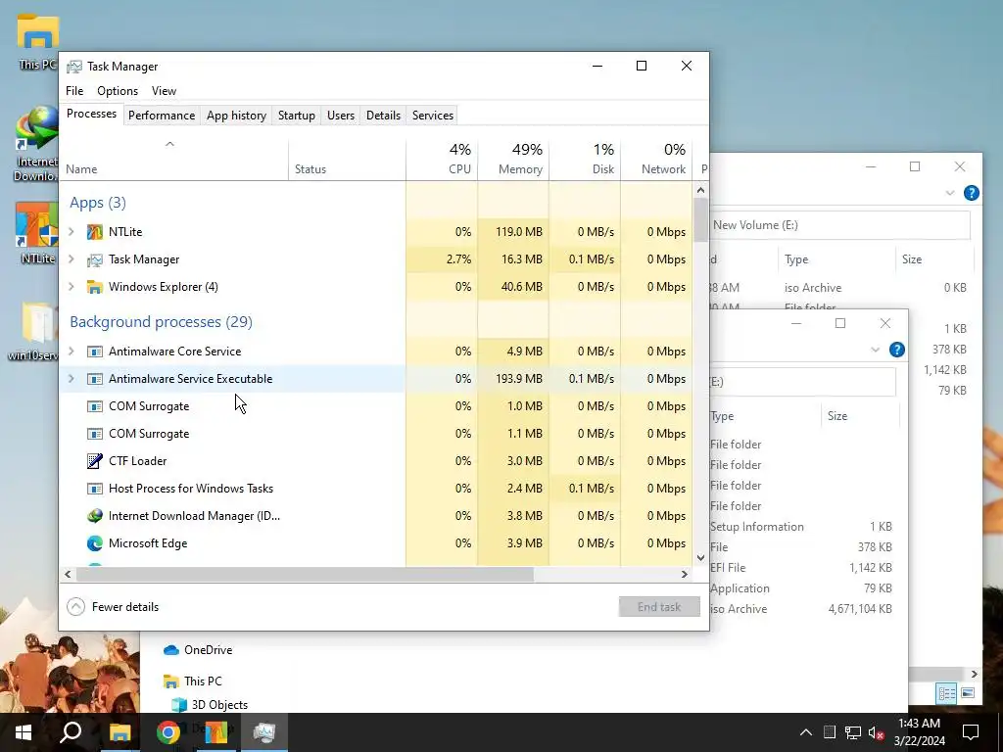
Task: Sort processes by CPU column
Action: 442,159
